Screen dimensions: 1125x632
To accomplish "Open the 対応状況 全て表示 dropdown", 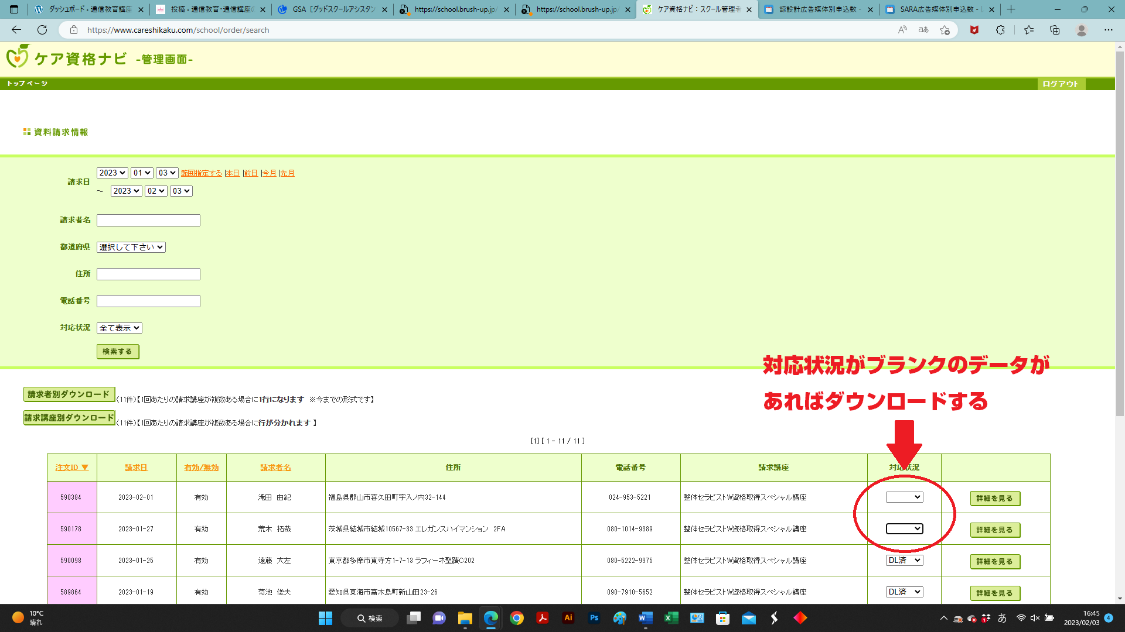I will click(x=120, y=328).
